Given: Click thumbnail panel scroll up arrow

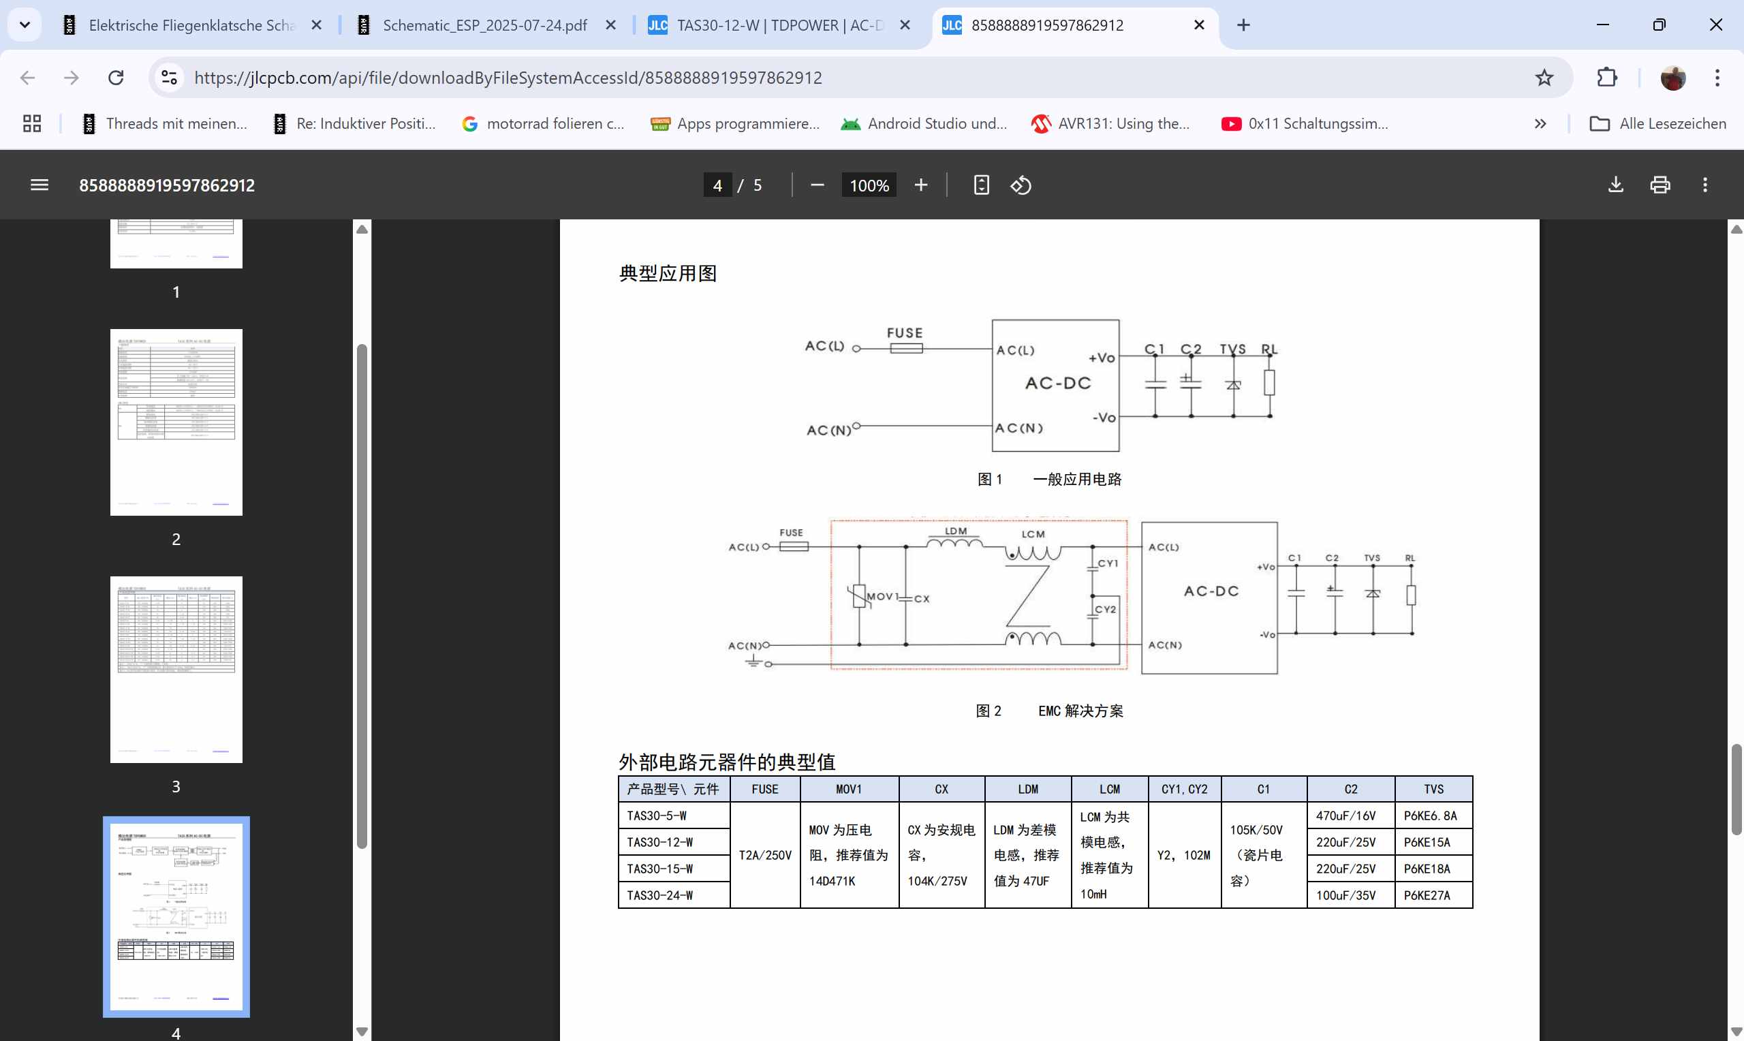Looking at the screenshot, I should (362, 229).
